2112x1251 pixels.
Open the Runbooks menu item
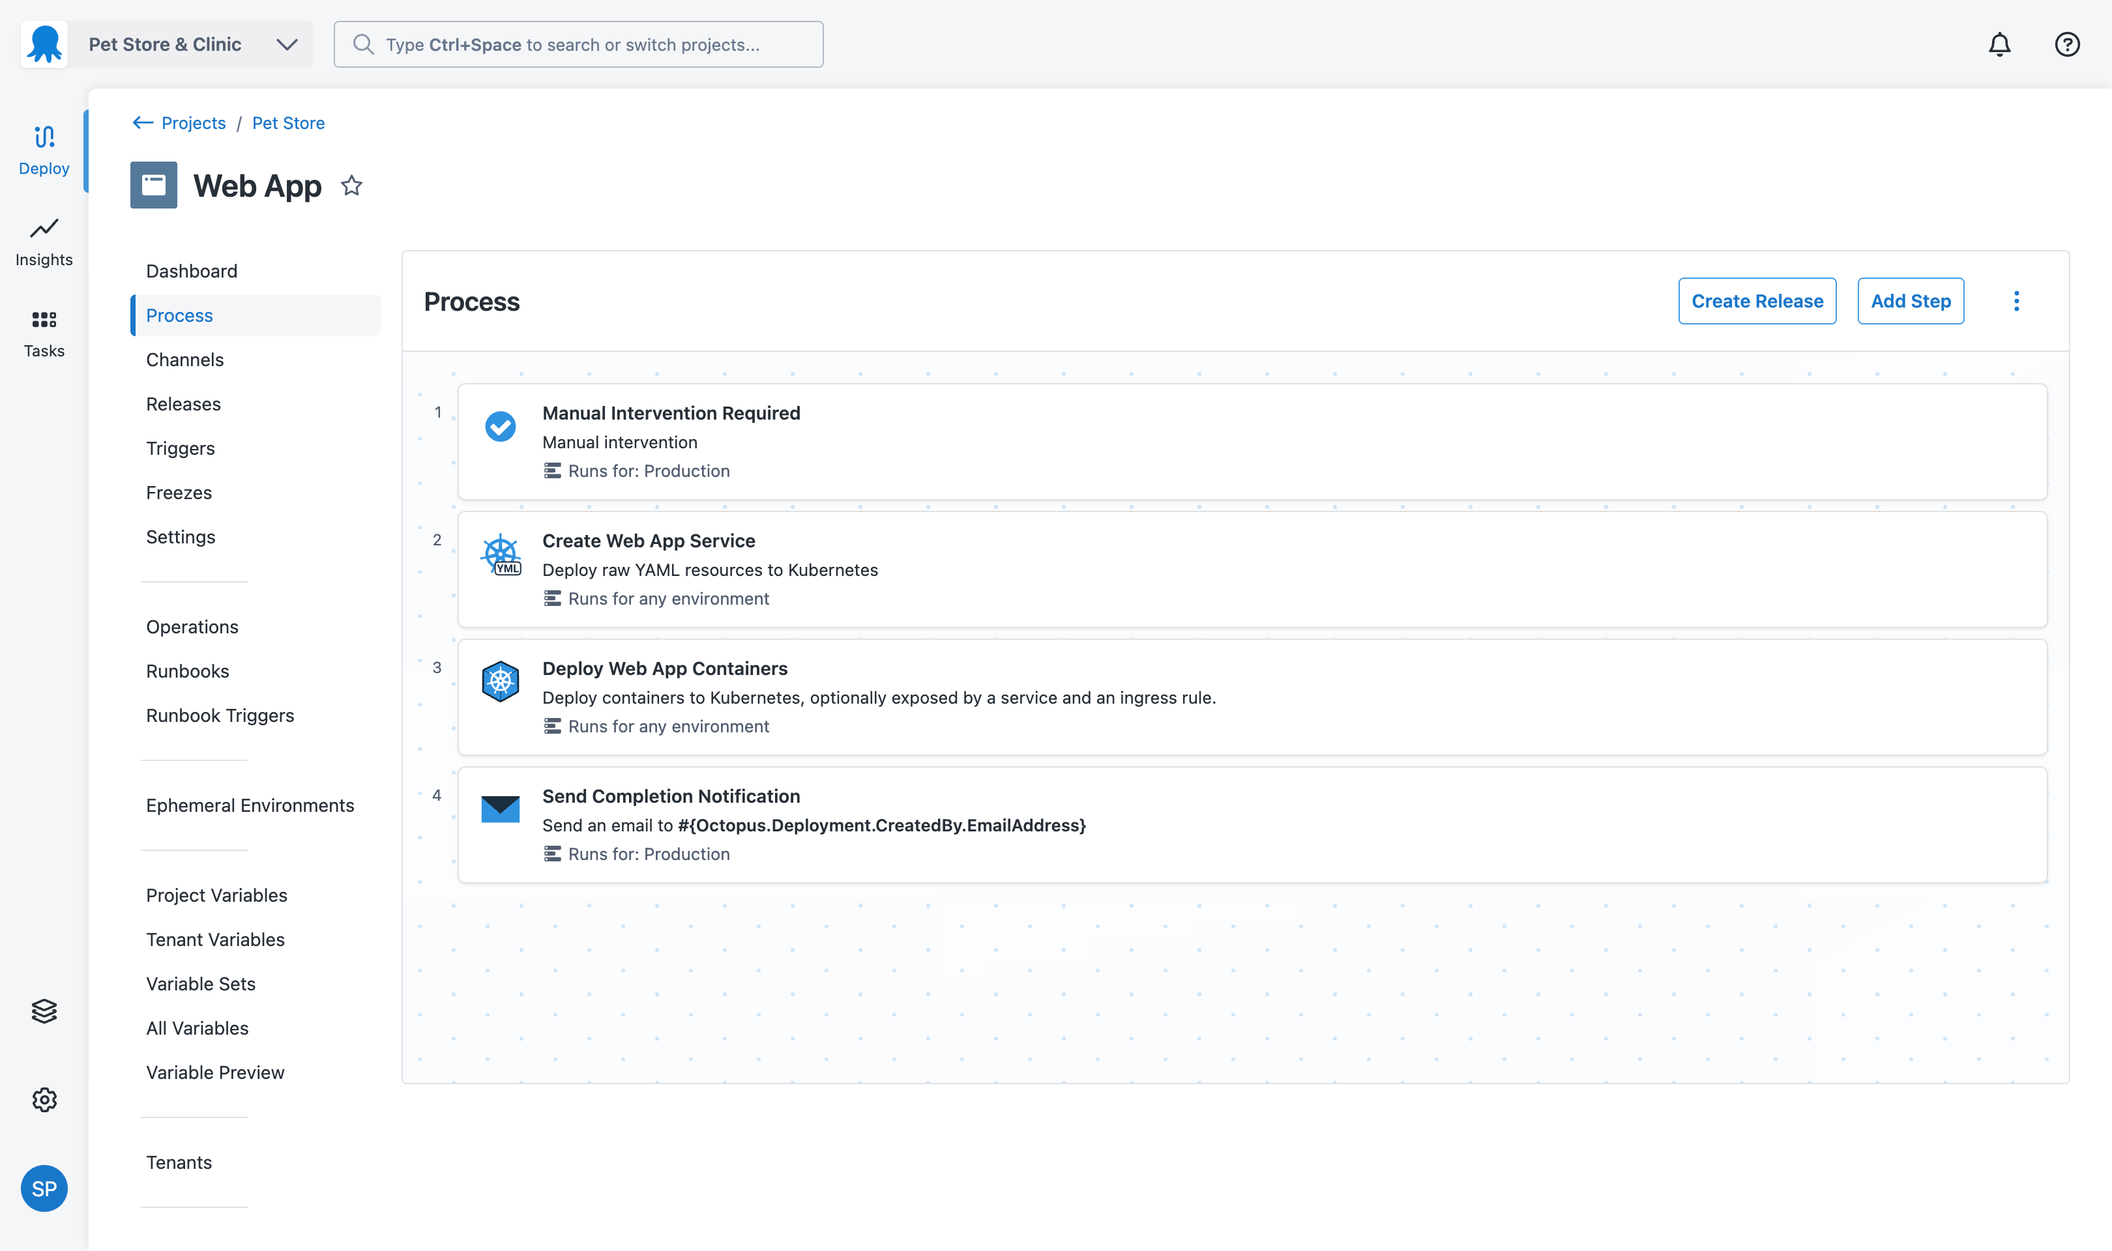(x=187, y=671)
